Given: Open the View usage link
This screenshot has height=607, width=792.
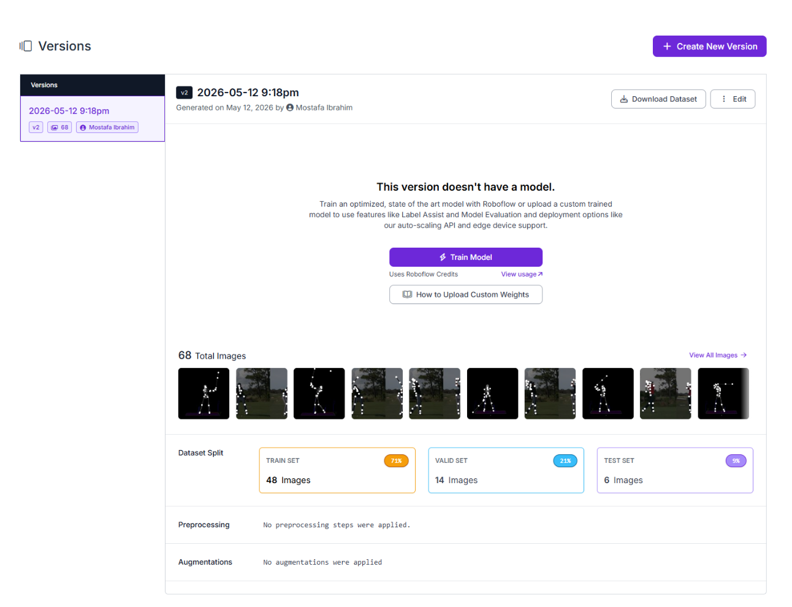Looking at the screenshot, I should point(522,274).
